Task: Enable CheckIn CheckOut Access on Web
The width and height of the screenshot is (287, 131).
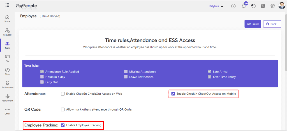Action: click(63, 94)
